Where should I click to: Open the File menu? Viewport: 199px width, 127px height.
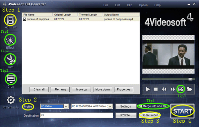[106, 5]
